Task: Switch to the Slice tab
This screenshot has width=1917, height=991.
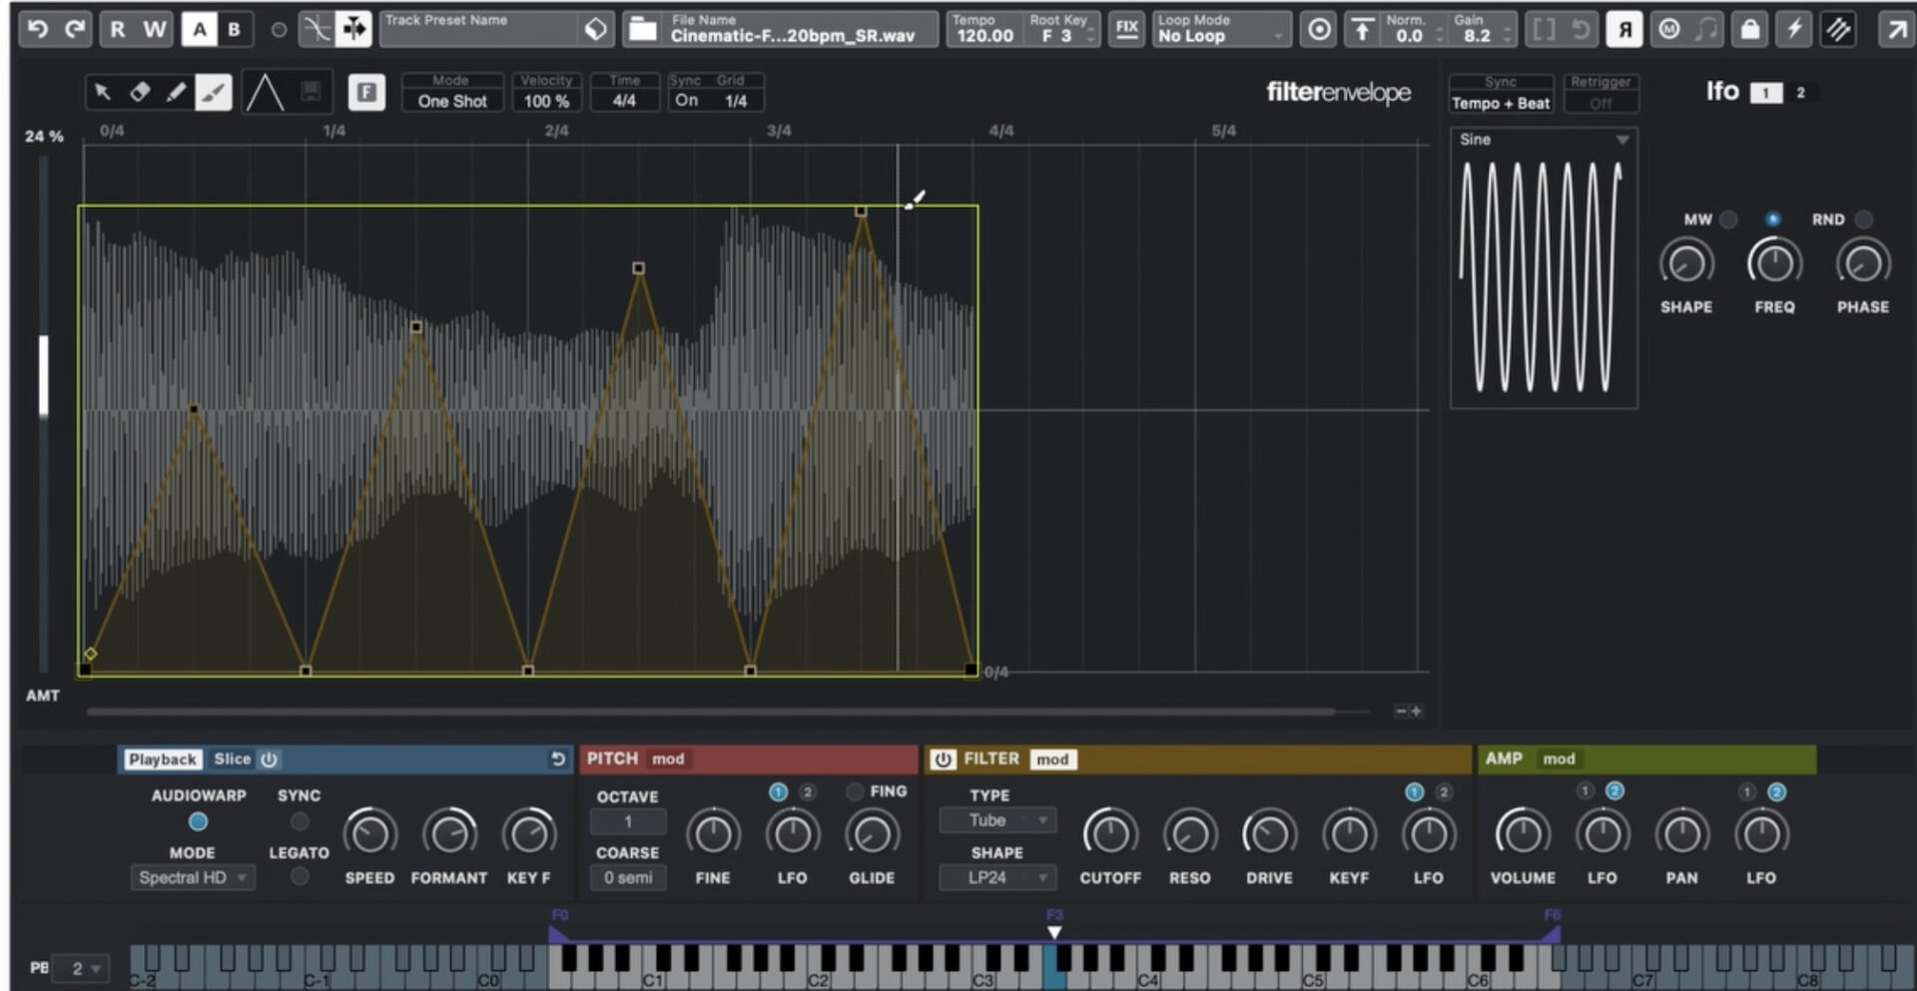Action: click(x=232, y=759)
